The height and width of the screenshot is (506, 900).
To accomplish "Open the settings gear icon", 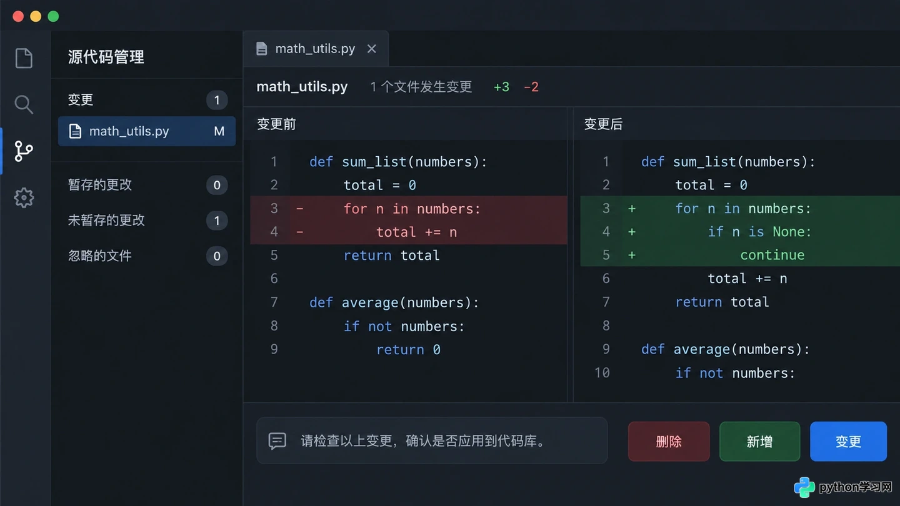I will point(24,197).
